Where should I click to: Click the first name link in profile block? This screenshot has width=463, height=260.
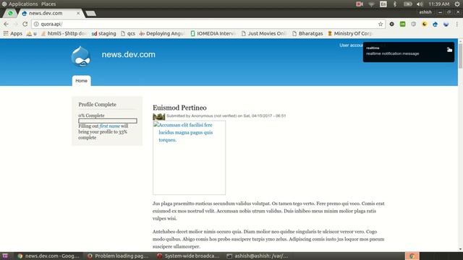tap(109, 126)
